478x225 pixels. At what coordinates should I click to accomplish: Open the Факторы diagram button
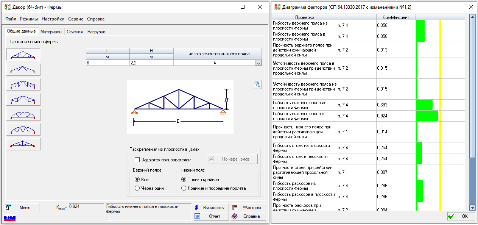pyautogui.click(x=246, y=208)
